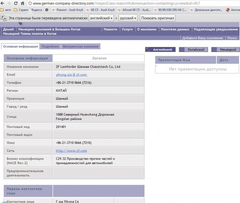Open 'Allroad 4B C5 - Audi...' bookmark

tap(134, 10)
